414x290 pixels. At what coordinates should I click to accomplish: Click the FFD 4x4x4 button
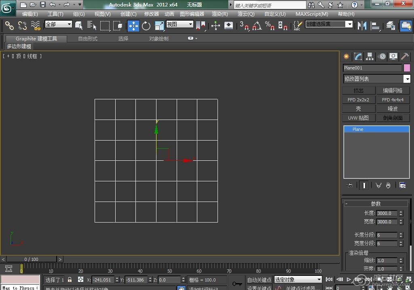point(393,100)
